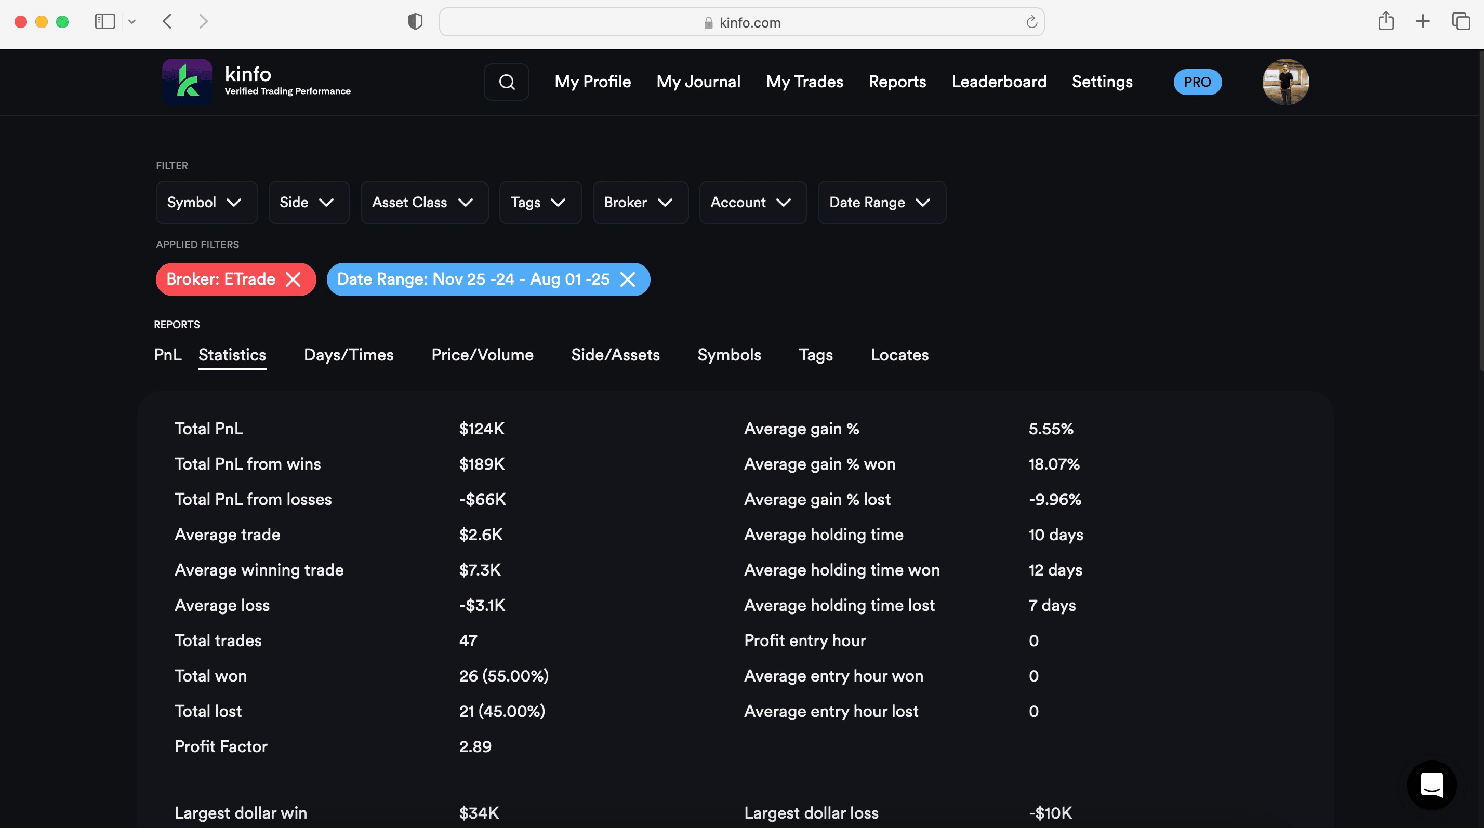Open the search magnifier icon
Viewport: 1484px width, 828px height.
coord(507,82)
